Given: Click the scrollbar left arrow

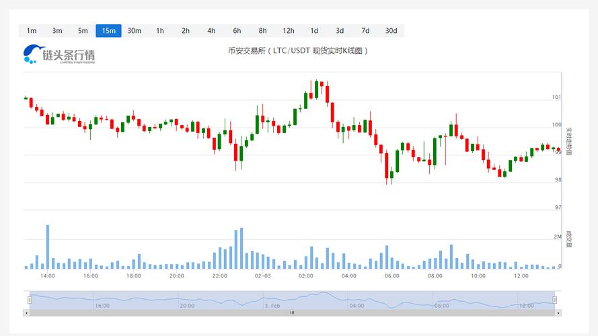Looking at the screenshot, I should (27, 312).
